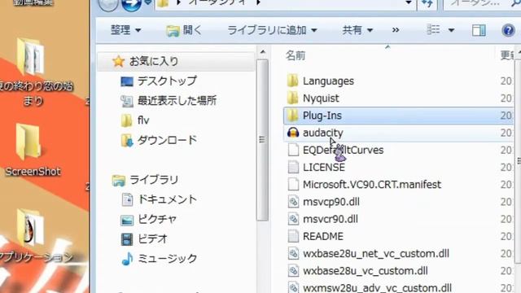Click the Videos library icon
This screenshot has height=293, width=521.
(x=127, y=239)
